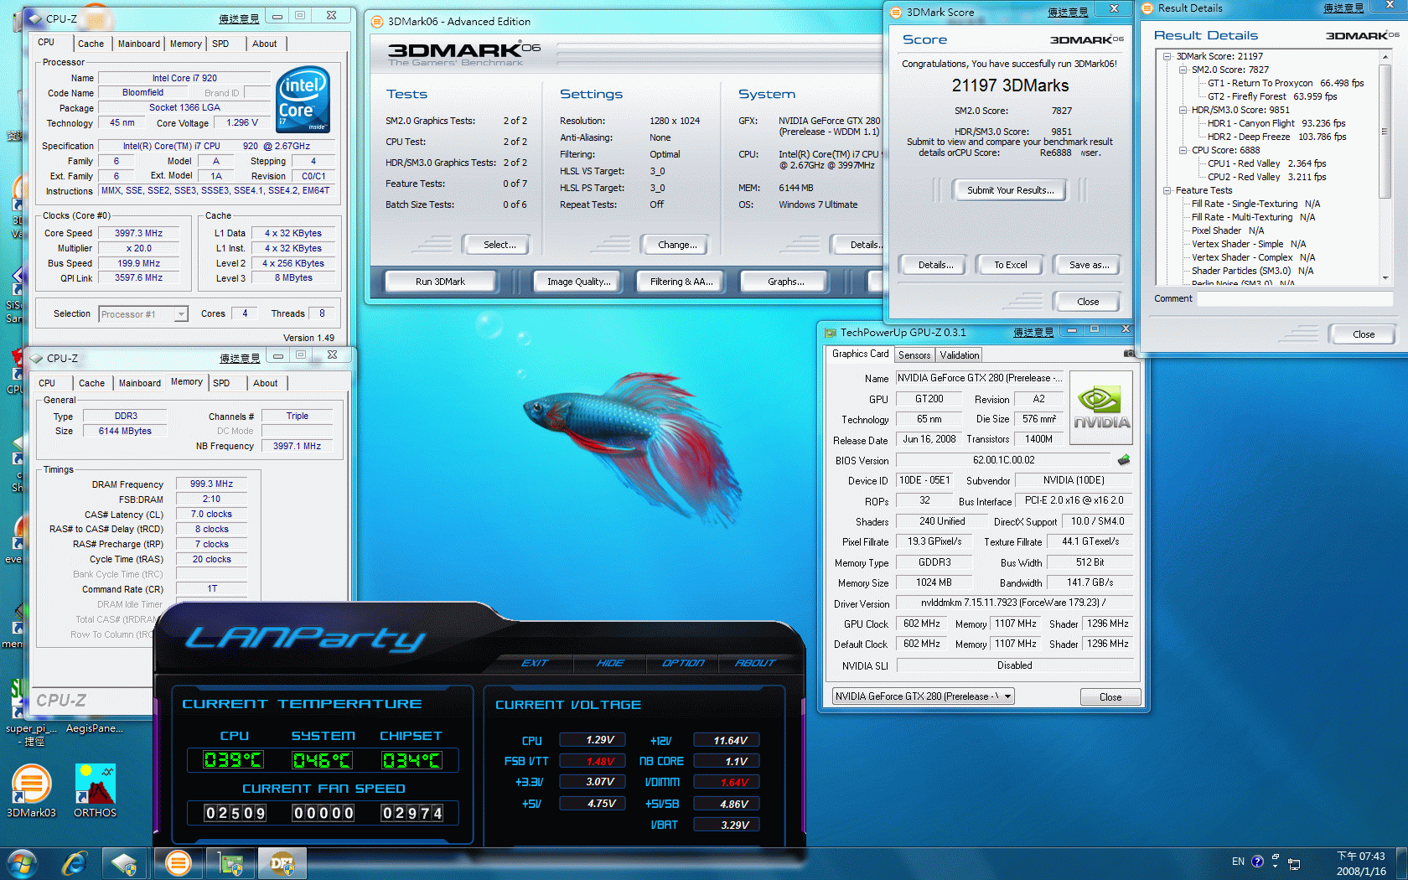Click LANParty's OPTION menu item
This screenshot has width=1408, height=880.
click(684, 663)
